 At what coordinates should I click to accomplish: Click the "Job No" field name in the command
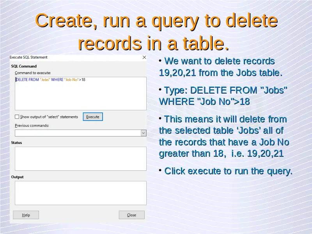[72, 80]
